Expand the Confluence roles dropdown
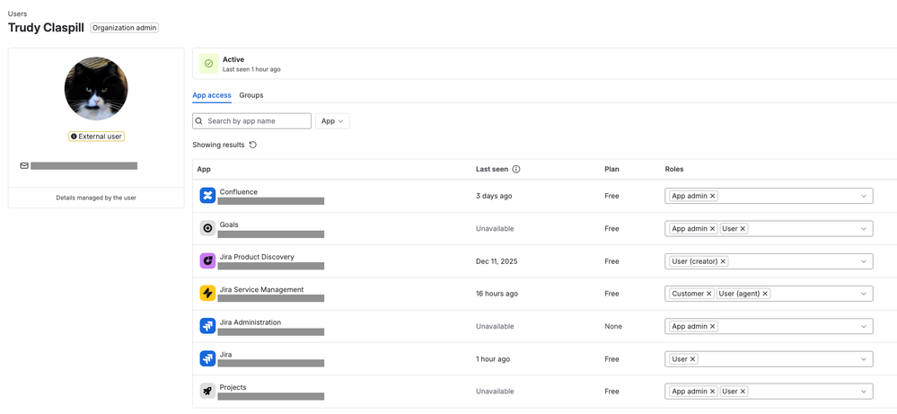 tap(863, 196)
